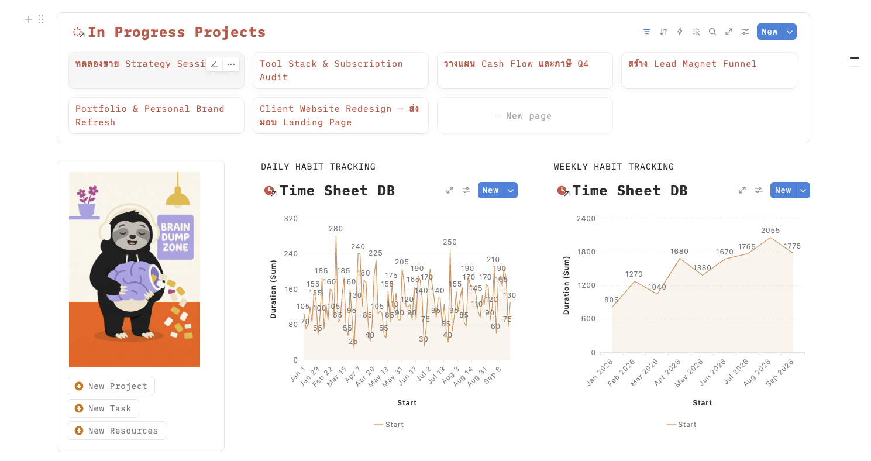Image resolution: width=871 pixels, height=461 pixels.
Task: Open the Cash Flow Q4 project card
Action: pyautogui.click(x=525, y=71)
